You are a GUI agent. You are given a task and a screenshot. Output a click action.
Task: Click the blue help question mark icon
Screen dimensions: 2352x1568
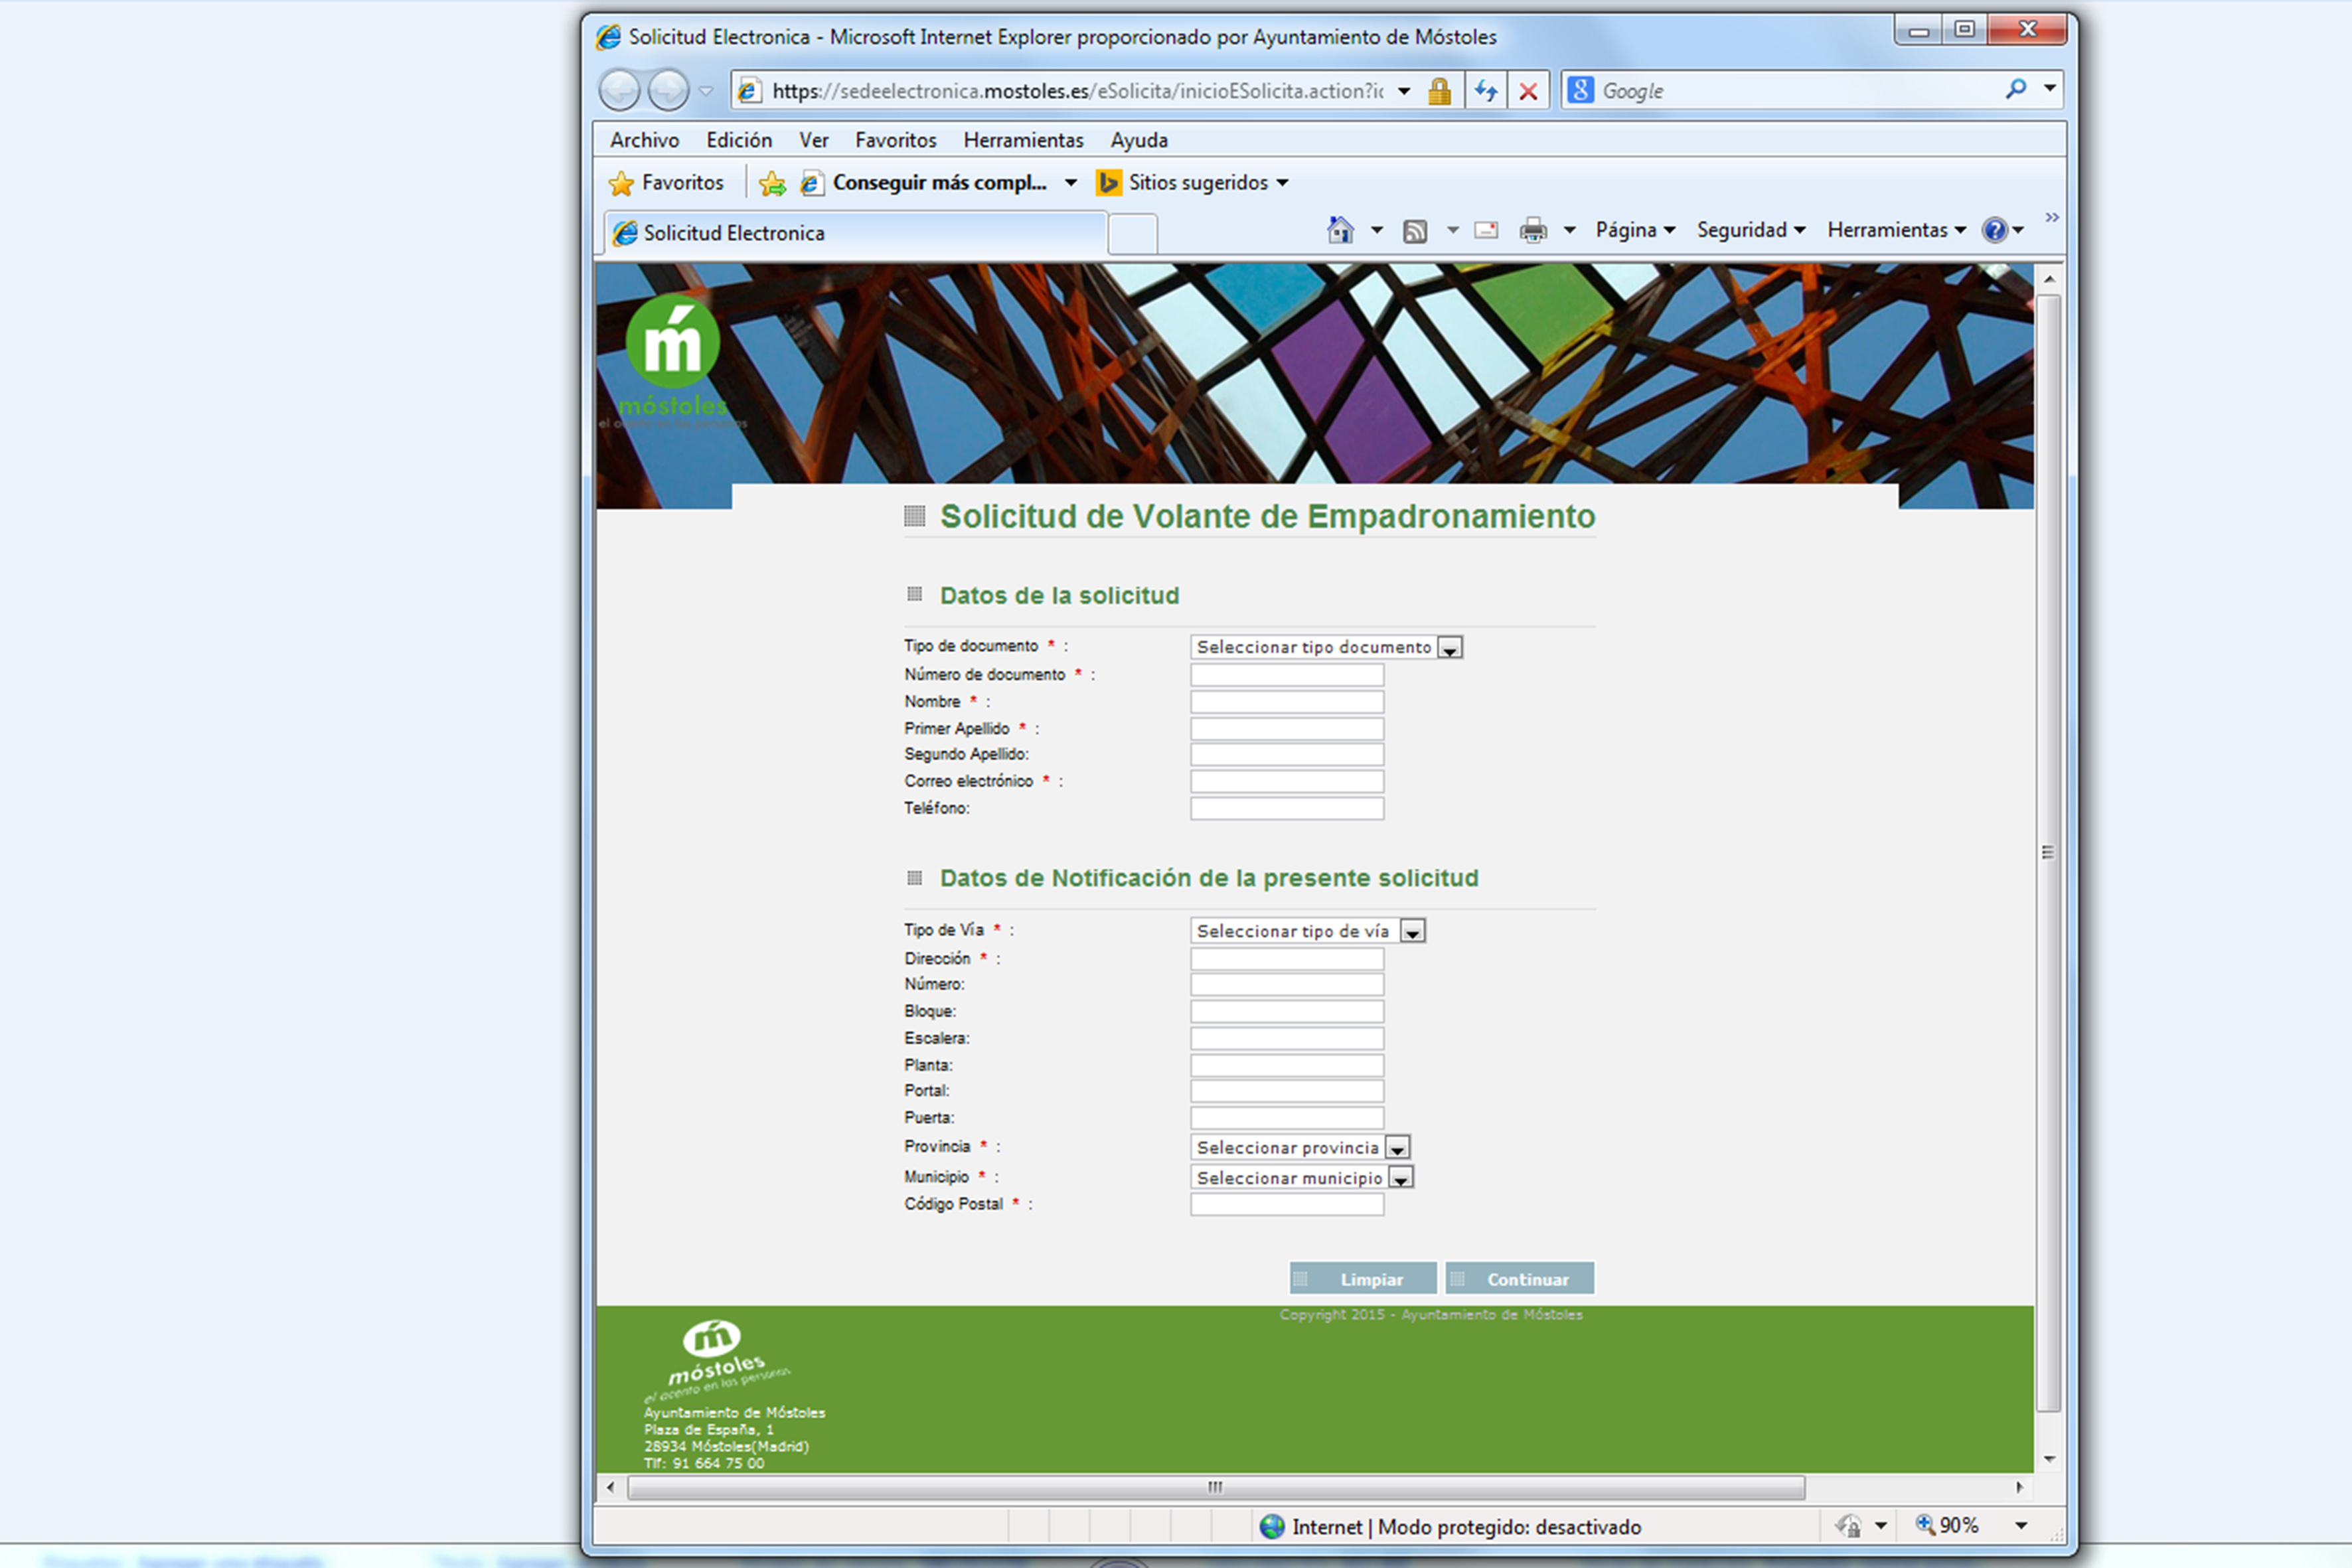pyautogui.click(x=1994, y=230)
